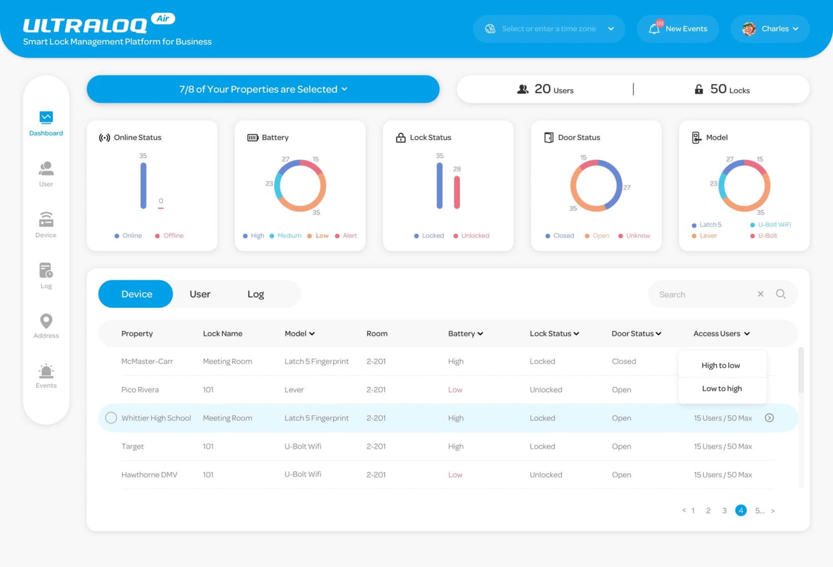Select the Whittier High School row radio button
Screen dimensions: 833x567
point(111,418)
